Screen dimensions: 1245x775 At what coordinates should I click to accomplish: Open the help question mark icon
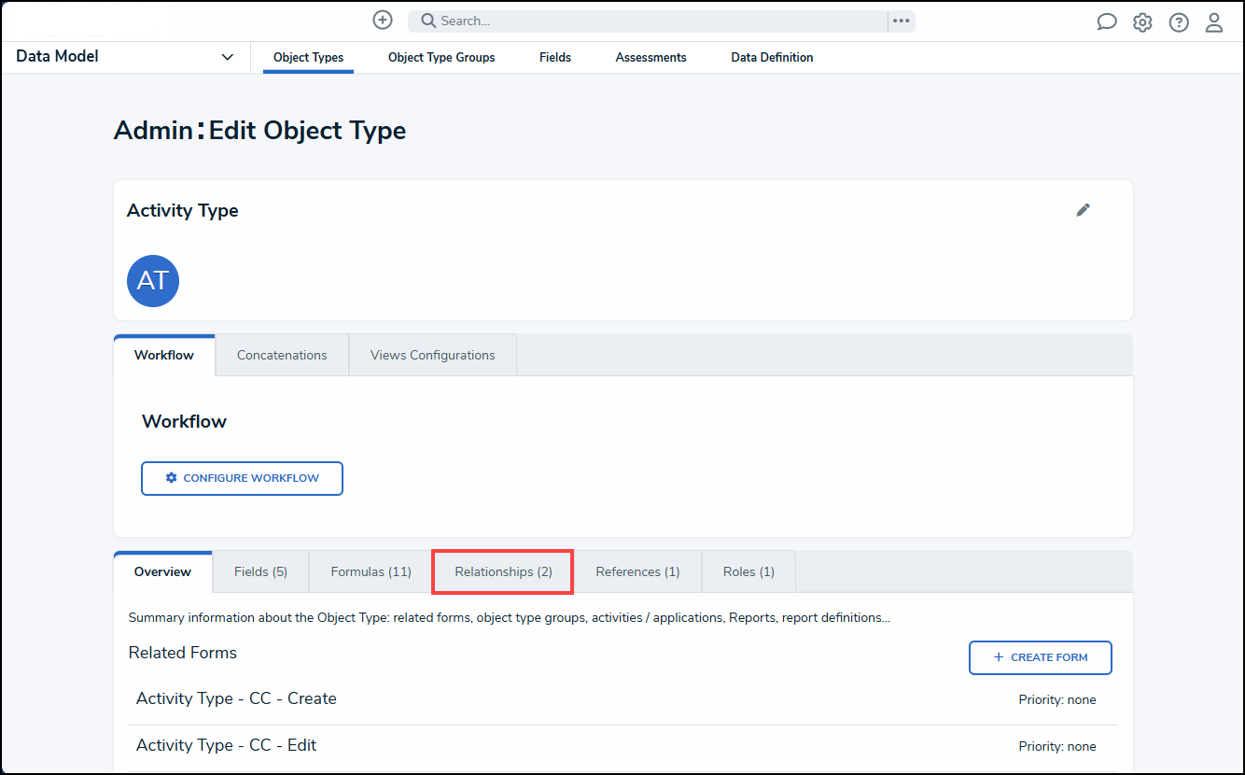click(x=1179, y=22)
